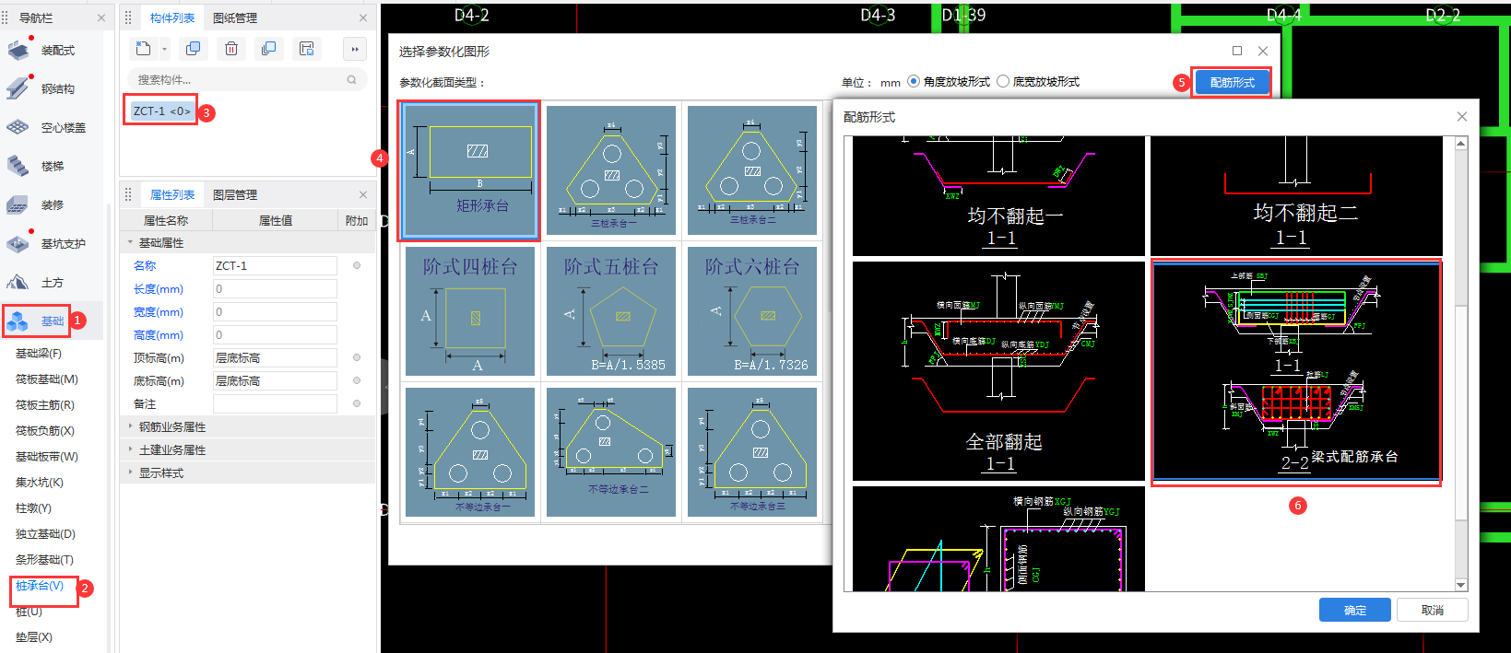Choose the 三桩承台一 section thumbnail

click(611, 170)
